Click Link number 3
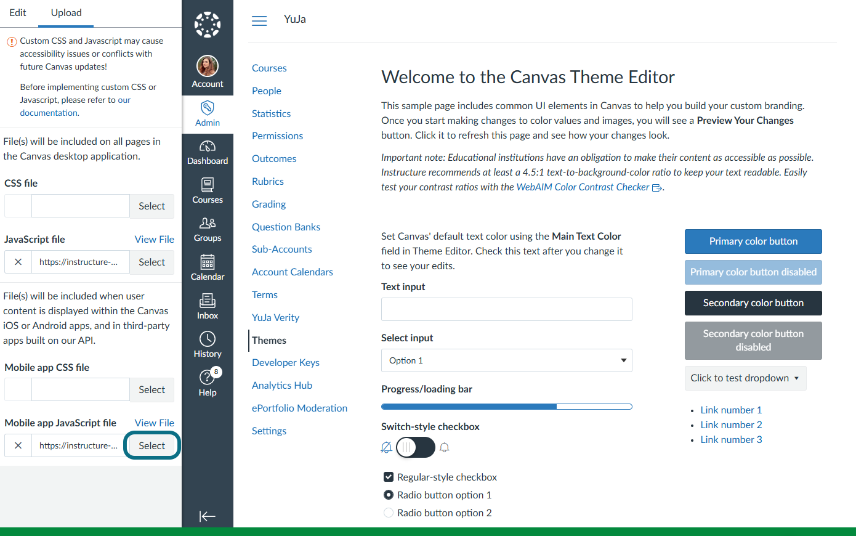Viewport: 856px width, 536px height. pyautogui.click(x=731, y=439)
